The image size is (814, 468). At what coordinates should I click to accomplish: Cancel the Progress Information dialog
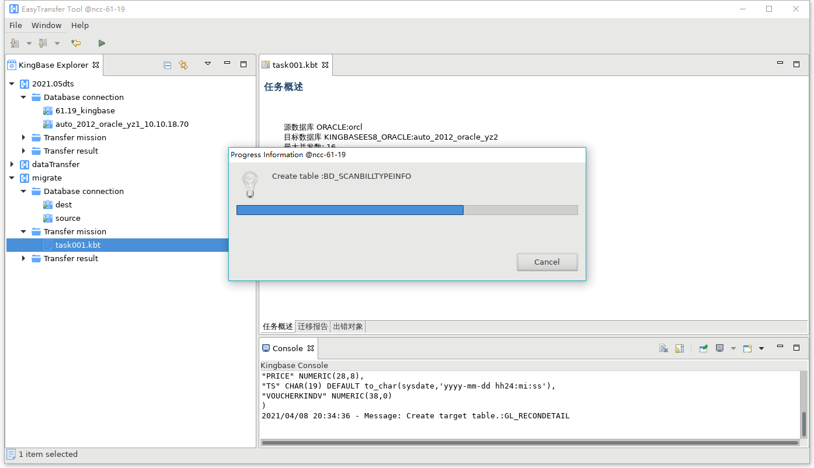[x=547, y=262]
